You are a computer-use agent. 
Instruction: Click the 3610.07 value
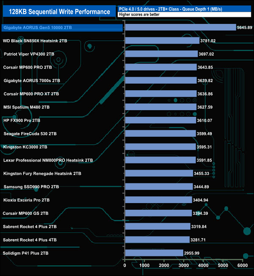(x=204, y=120)
